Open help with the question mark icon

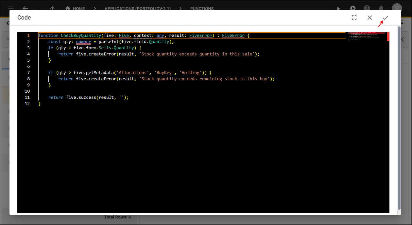click(x=367, y=8)
